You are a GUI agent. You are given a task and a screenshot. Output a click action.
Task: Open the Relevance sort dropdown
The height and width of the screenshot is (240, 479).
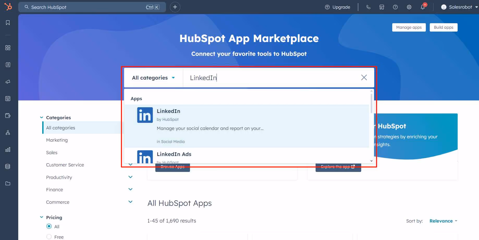443,221
